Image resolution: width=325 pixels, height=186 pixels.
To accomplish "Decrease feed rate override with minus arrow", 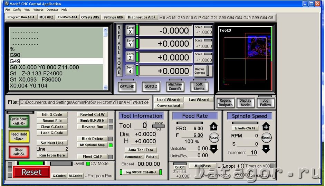I will (213, 149).
